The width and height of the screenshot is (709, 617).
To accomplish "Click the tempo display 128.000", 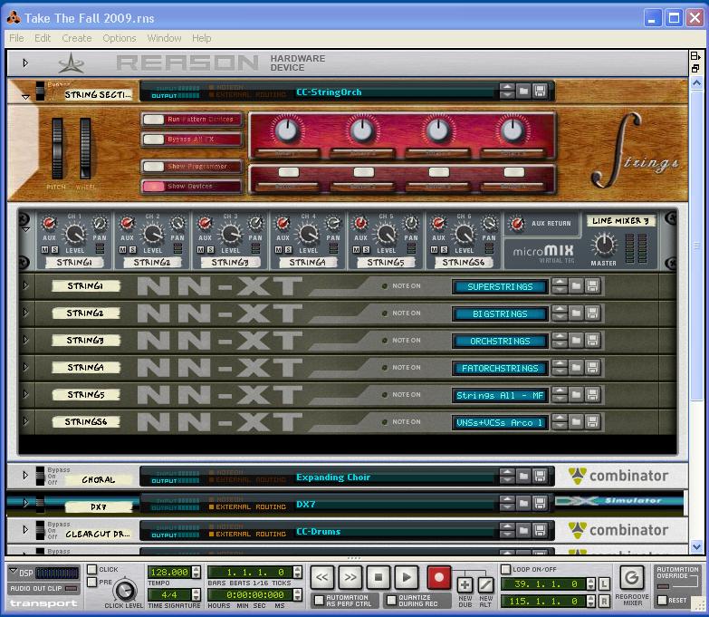I will (169, 573).
